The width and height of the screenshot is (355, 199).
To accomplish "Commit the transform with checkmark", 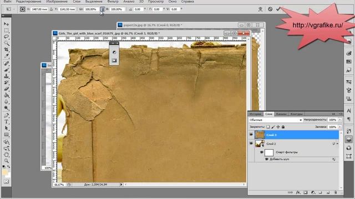I will (278, 9).
